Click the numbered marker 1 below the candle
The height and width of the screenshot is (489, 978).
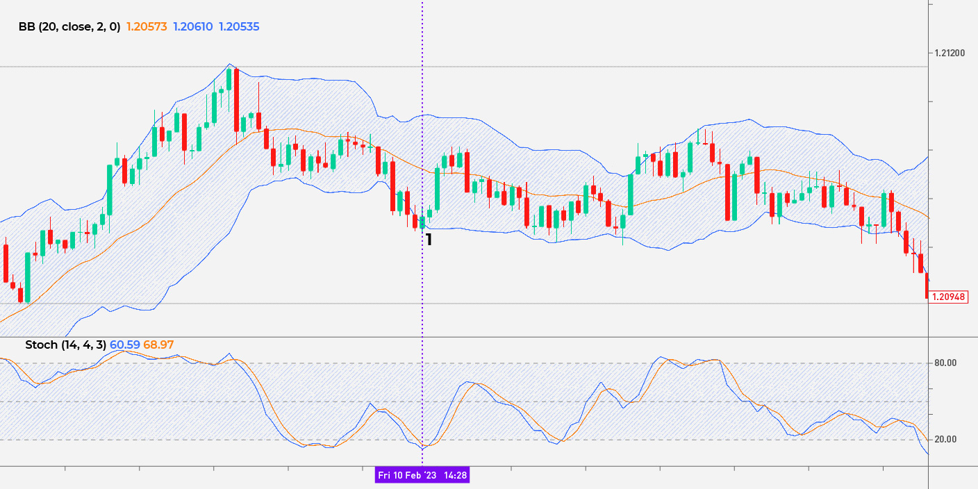[x=428, y=239]
